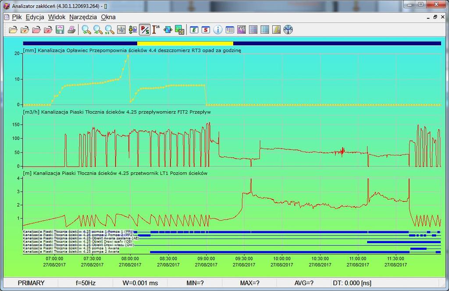Click the plain pink folder icon
This screenshot has height=291, width=449.
(x=36, y=29)
